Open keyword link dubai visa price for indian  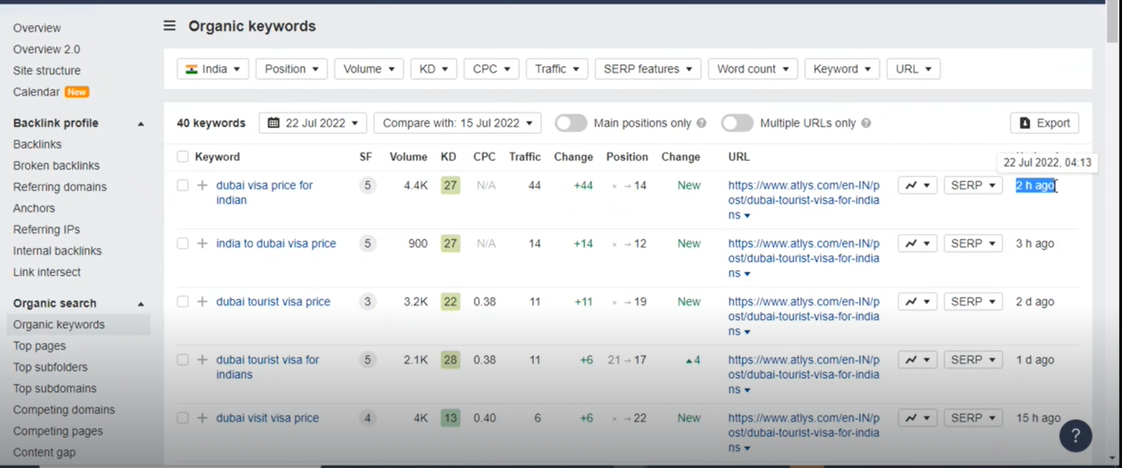(x=264, y=193)
